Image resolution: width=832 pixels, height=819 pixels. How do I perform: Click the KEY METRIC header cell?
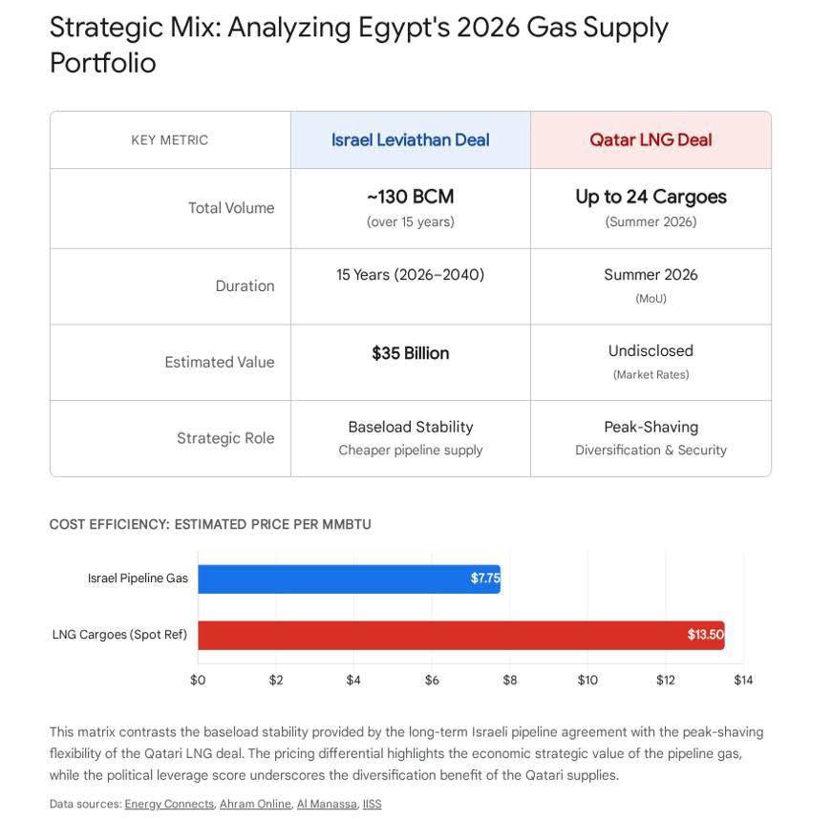pyautogui.click(x=170, y=140)
